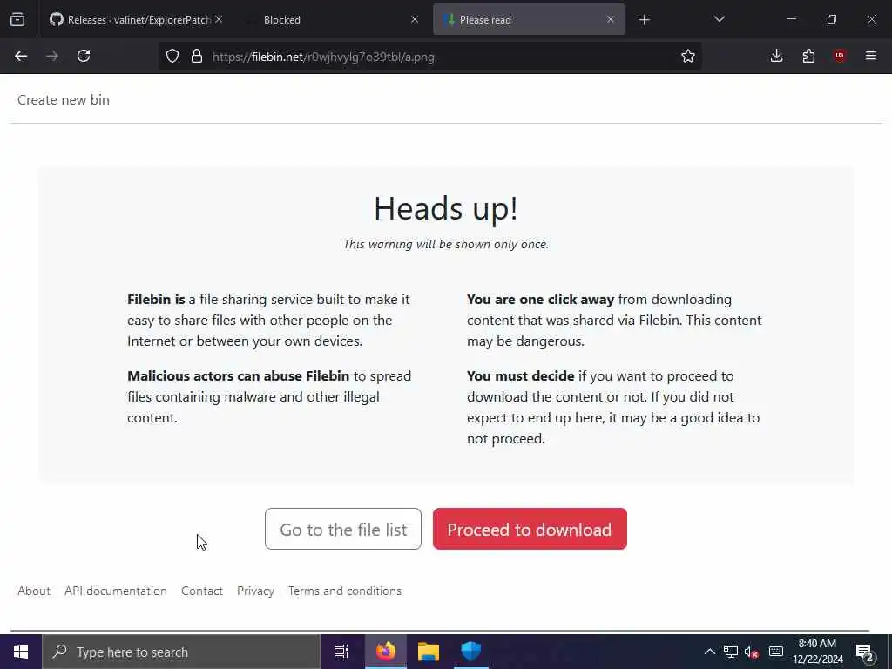892x669 pixels.
Task: List all tabs dropdown
Action: coord(719,19)
